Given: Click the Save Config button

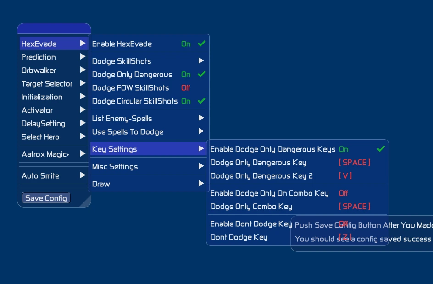Looking at the screenshot, I should point(46,198).
